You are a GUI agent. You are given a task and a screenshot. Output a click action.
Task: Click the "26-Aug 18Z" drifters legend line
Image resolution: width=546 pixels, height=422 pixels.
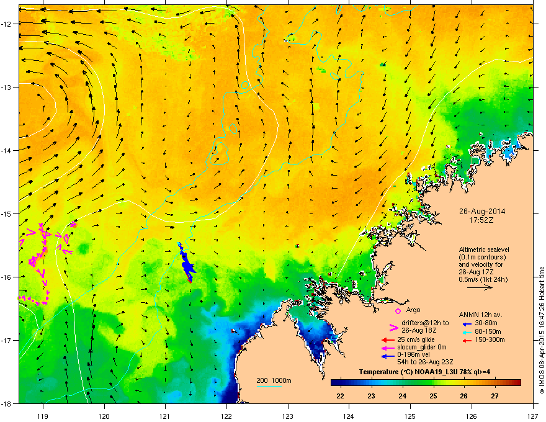419,330
